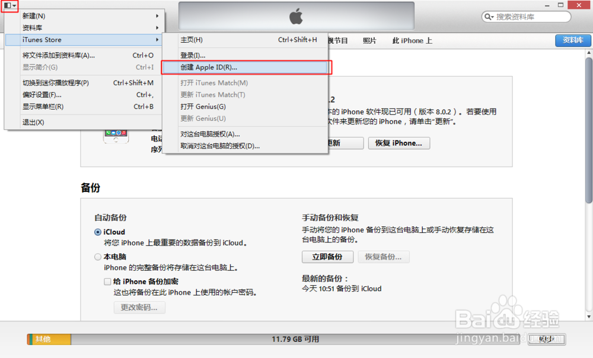Switch to the 此 iPhone 上 tab
Screen dimensions: 593x358
412,40
